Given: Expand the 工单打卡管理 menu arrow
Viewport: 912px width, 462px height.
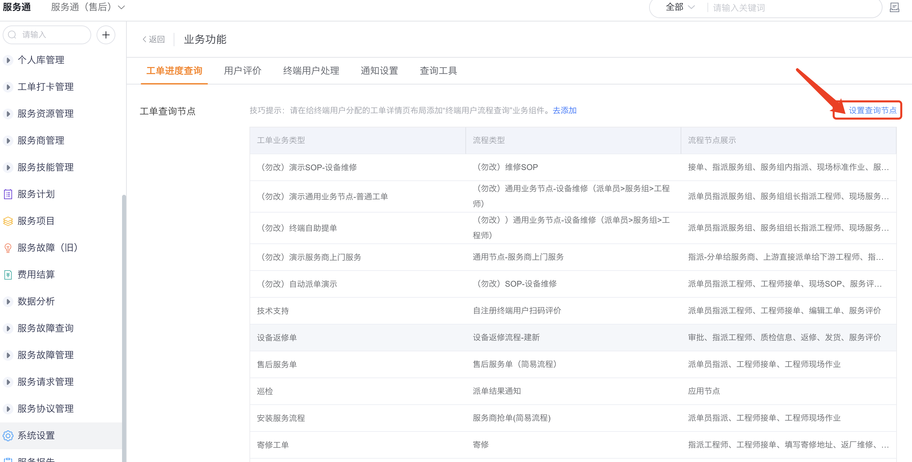Looking at the screenshot, I should point(8,87).
